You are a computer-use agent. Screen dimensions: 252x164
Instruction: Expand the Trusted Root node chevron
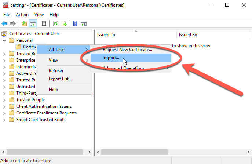(4, 54)
